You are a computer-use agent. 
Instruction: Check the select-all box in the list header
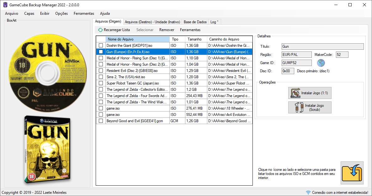[x=101, y=39]
